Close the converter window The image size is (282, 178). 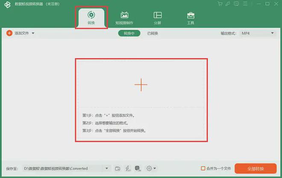point(276,3)
